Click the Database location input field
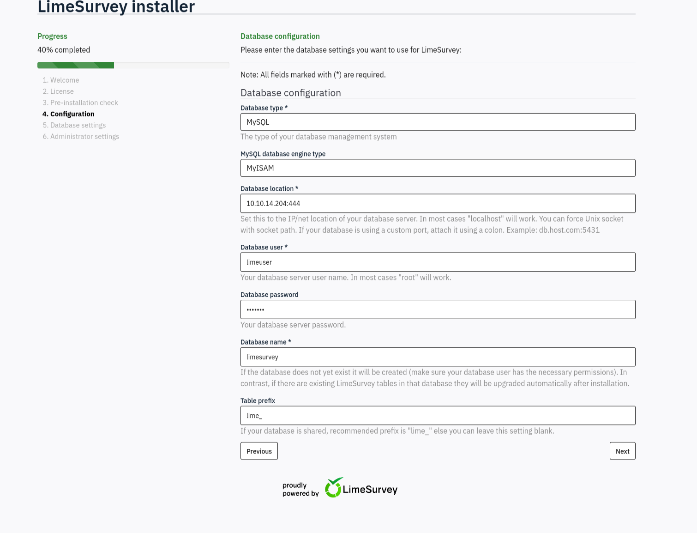Viewport: 697px width, 533px height. pos(438,203)
